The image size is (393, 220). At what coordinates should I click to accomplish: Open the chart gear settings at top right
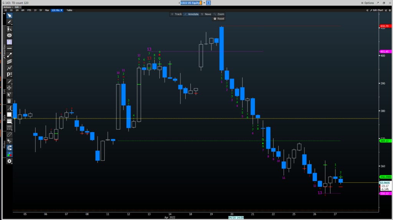click(390, 10)
